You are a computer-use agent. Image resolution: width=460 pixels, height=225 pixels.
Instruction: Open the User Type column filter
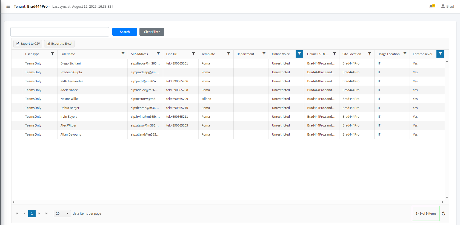tap(53, 54)
